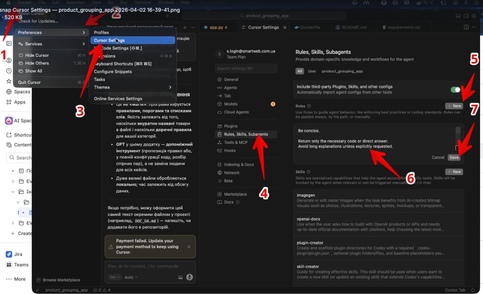This screenshot has width=483, height=294.
Task: Open the Beta settings section
Action: click(228, 181)
